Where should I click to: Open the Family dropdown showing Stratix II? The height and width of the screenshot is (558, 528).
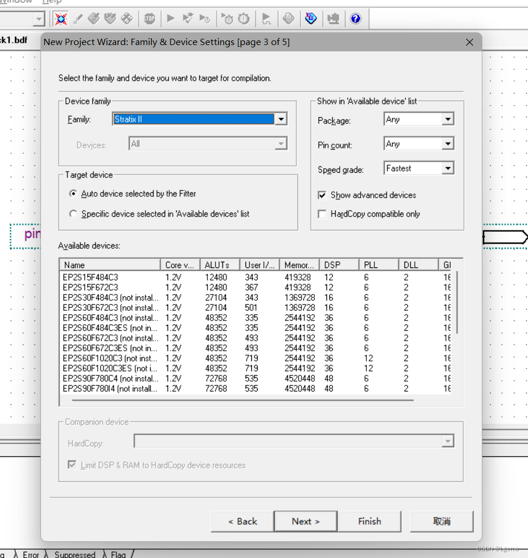click(x=281, y=118)
